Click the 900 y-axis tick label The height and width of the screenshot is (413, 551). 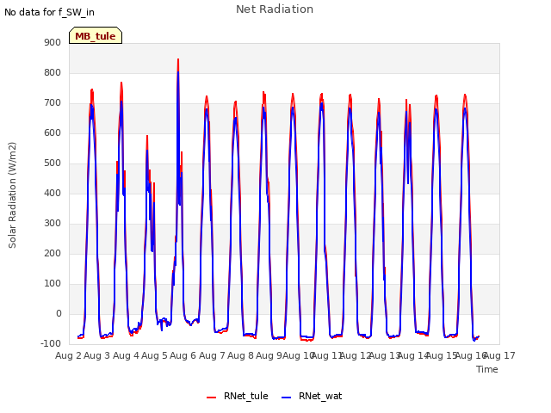53,42
